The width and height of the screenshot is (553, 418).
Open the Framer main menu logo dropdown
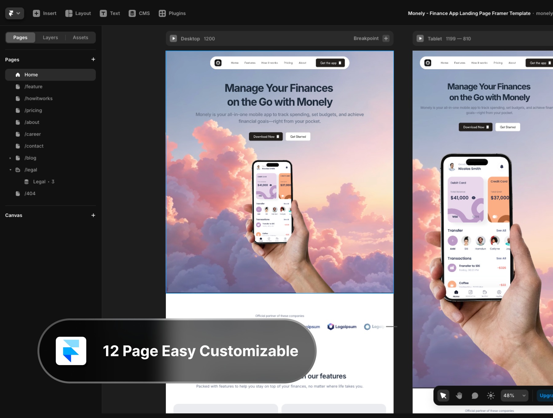coord(14,13)
